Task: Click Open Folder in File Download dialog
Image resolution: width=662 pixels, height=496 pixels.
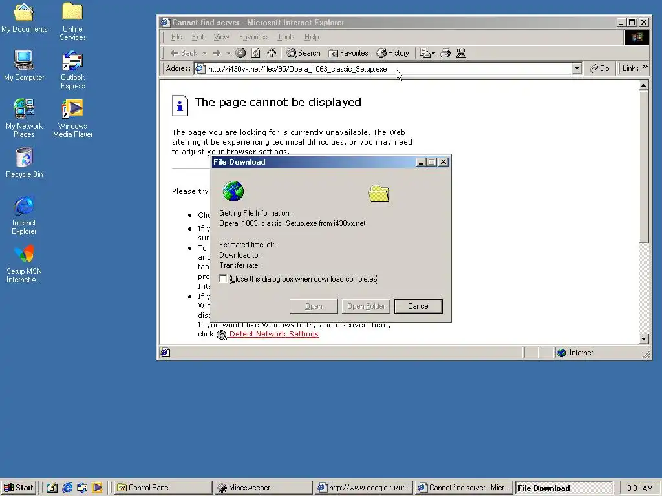Action: pyautogui.click(x=366, y=306)
